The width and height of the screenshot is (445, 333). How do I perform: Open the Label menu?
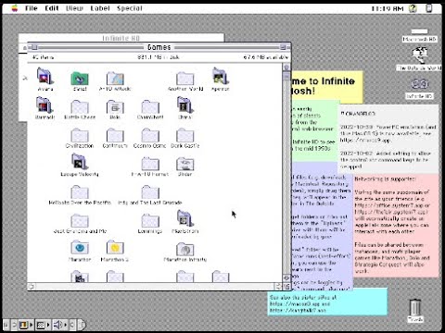point(100,8)
